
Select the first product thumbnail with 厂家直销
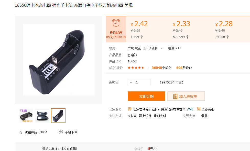click(x=26, y=116)
